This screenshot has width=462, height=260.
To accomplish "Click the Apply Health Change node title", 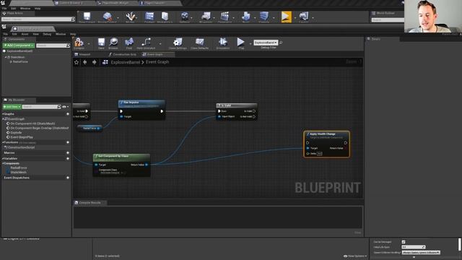I will pyautogui.click(x=323, y=134).
